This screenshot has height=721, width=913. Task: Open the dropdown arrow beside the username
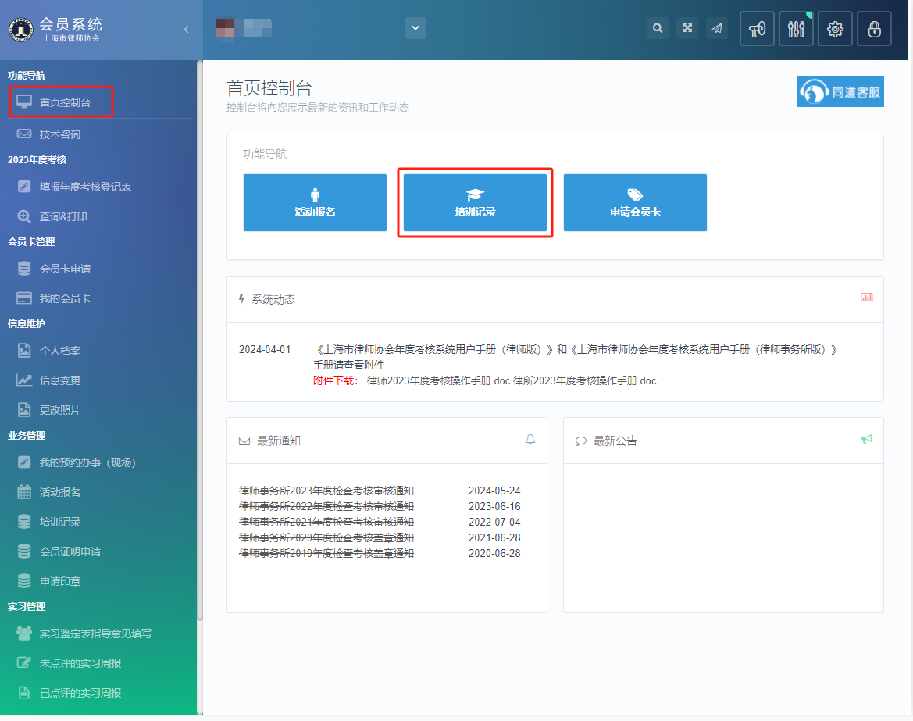point(415,28)
